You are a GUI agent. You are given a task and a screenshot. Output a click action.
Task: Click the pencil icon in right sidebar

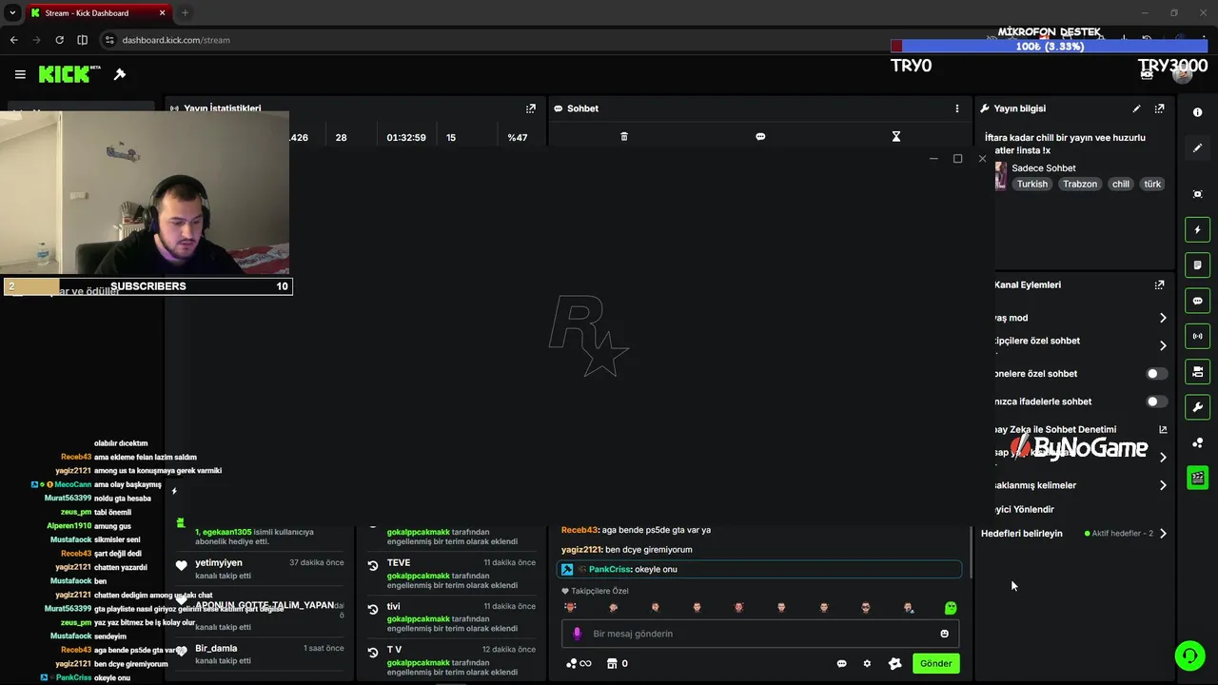point(1197,148)
